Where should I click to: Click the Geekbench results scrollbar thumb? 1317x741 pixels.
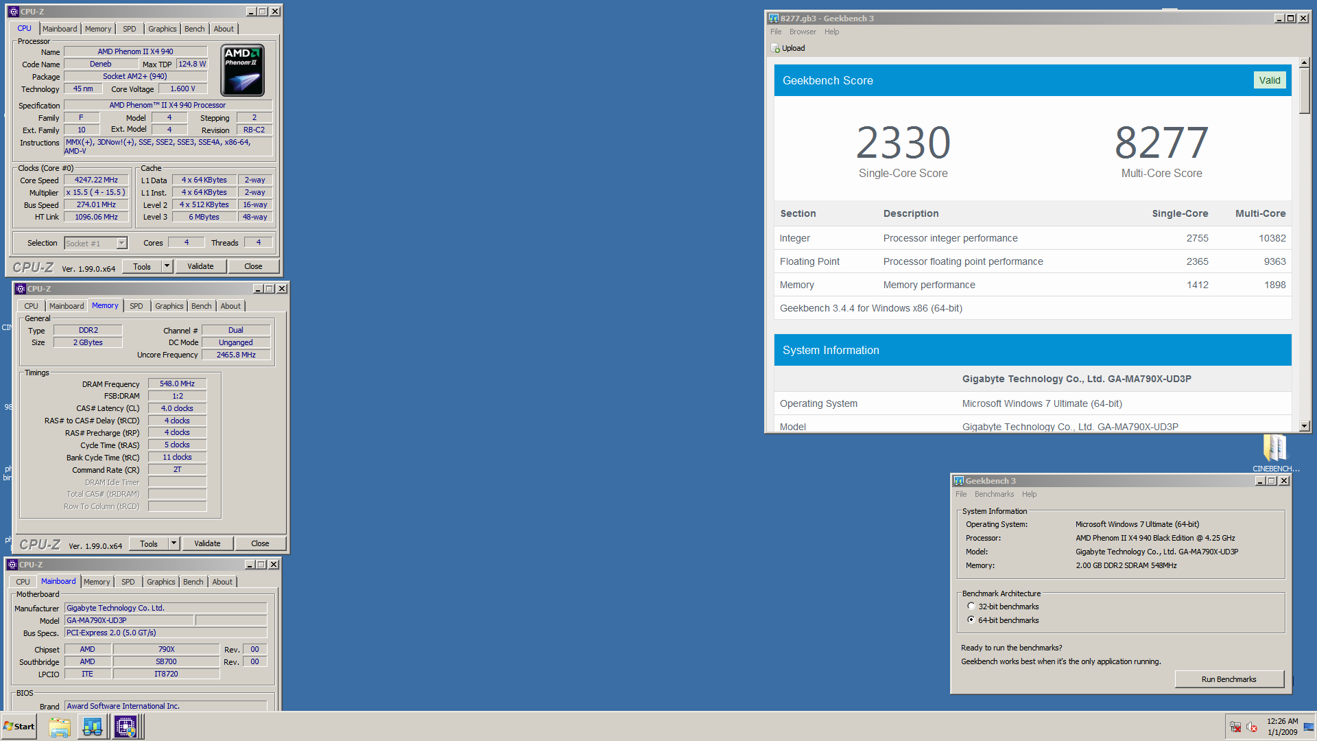1304,91
